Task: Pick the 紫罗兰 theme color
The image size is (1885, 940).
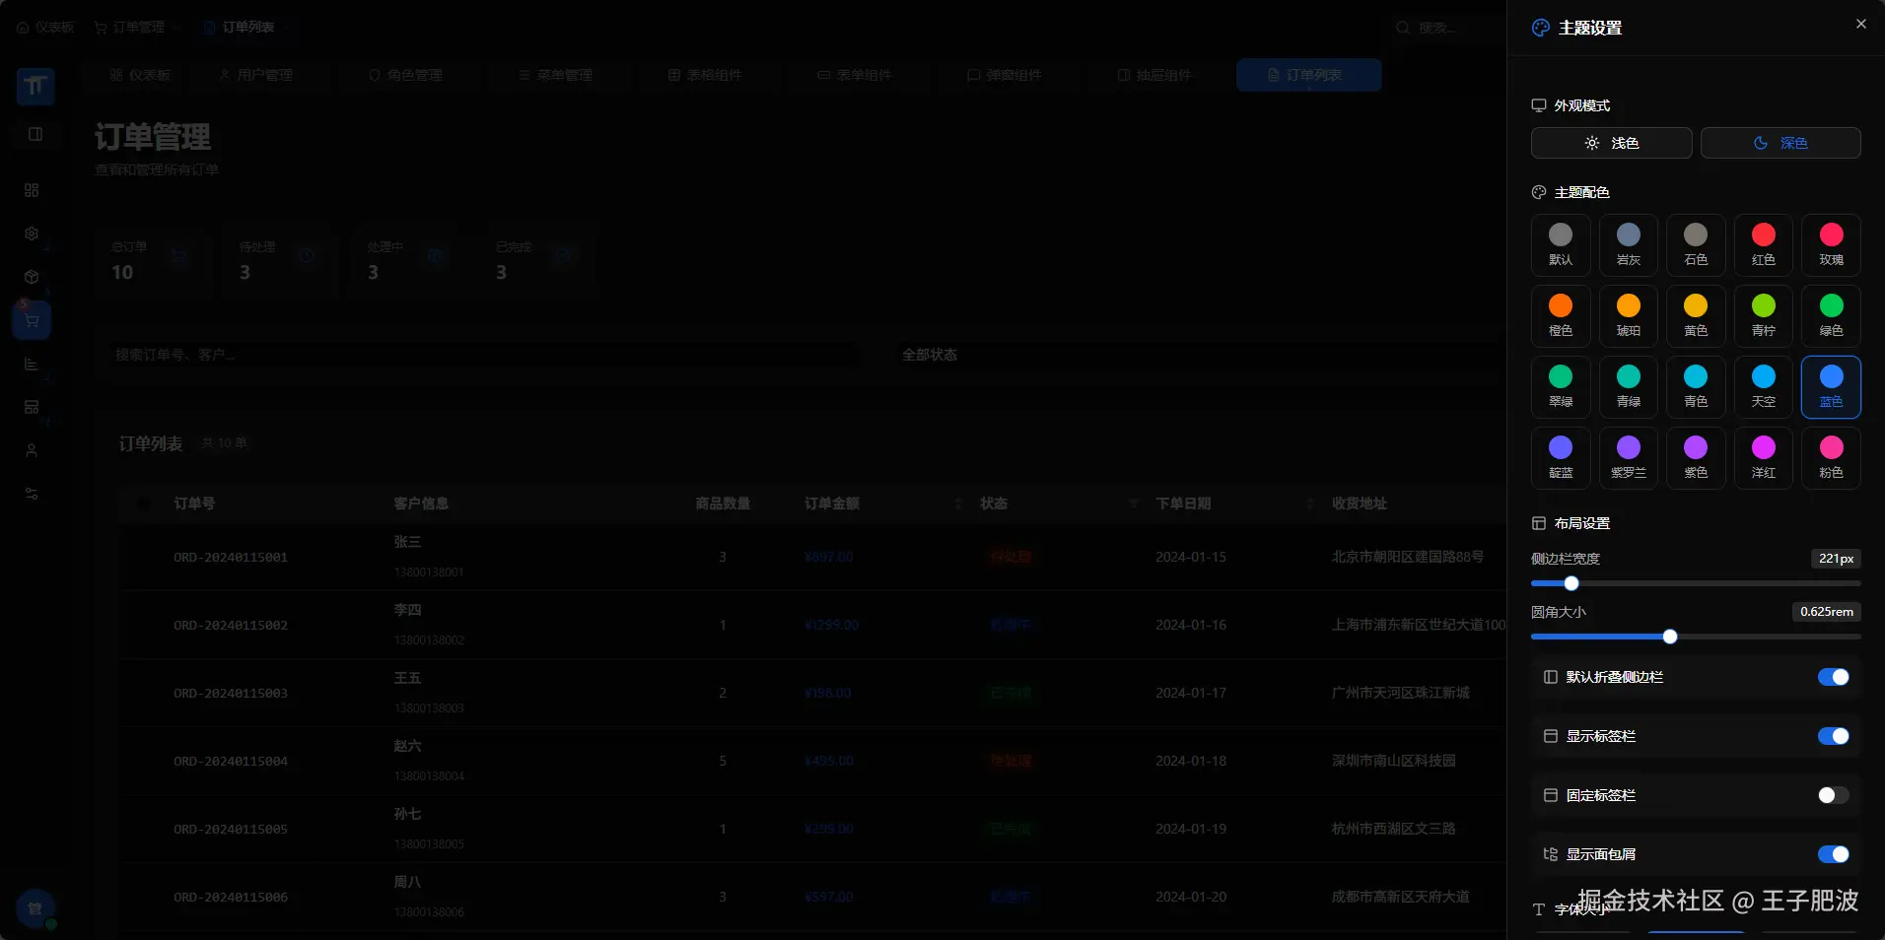Action: pyautogui.click(x=1629, y=458)
